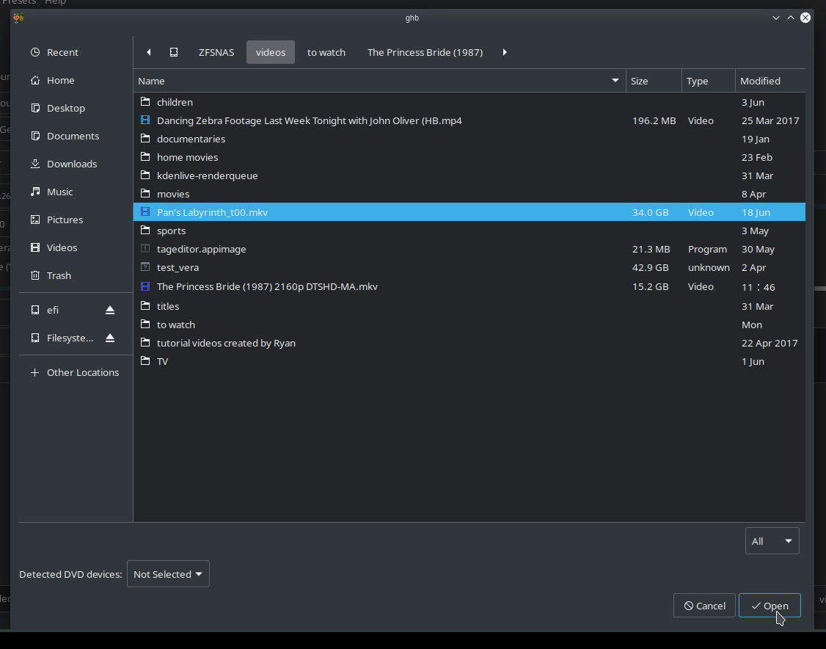Click the back arrow in path bar
This screenshot has width=826, height=649.
point(149,52)
